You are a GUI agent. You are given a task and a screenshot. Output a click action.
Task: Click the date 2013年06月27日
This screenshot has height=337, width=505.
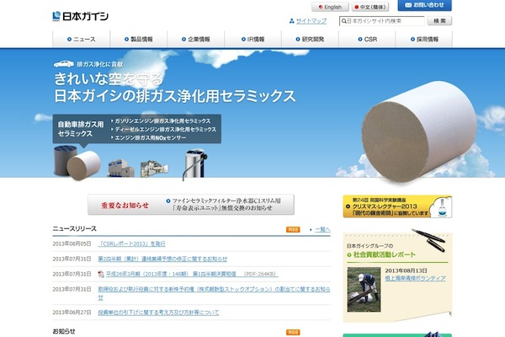(x=72, y=313)
